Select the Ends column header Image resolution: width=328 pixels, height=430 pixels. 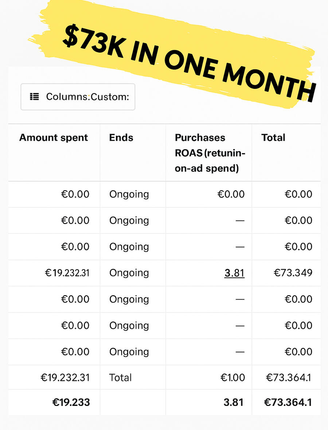point(121,138)
